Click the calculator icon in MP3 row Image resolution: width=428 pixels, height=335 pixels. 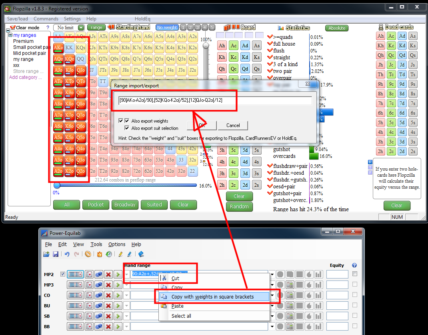290,285
